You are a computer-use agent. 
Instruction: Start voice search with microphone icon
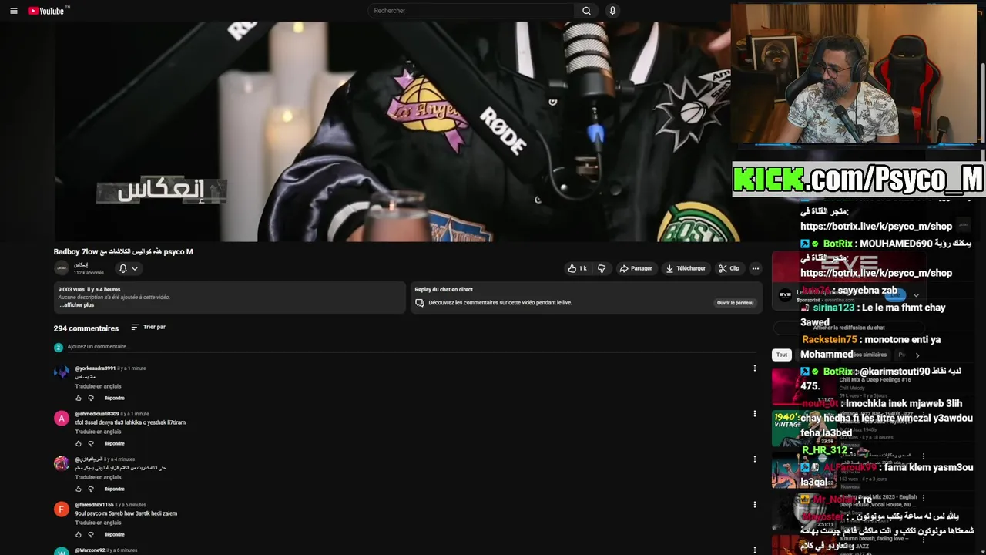tap(612, 11)
